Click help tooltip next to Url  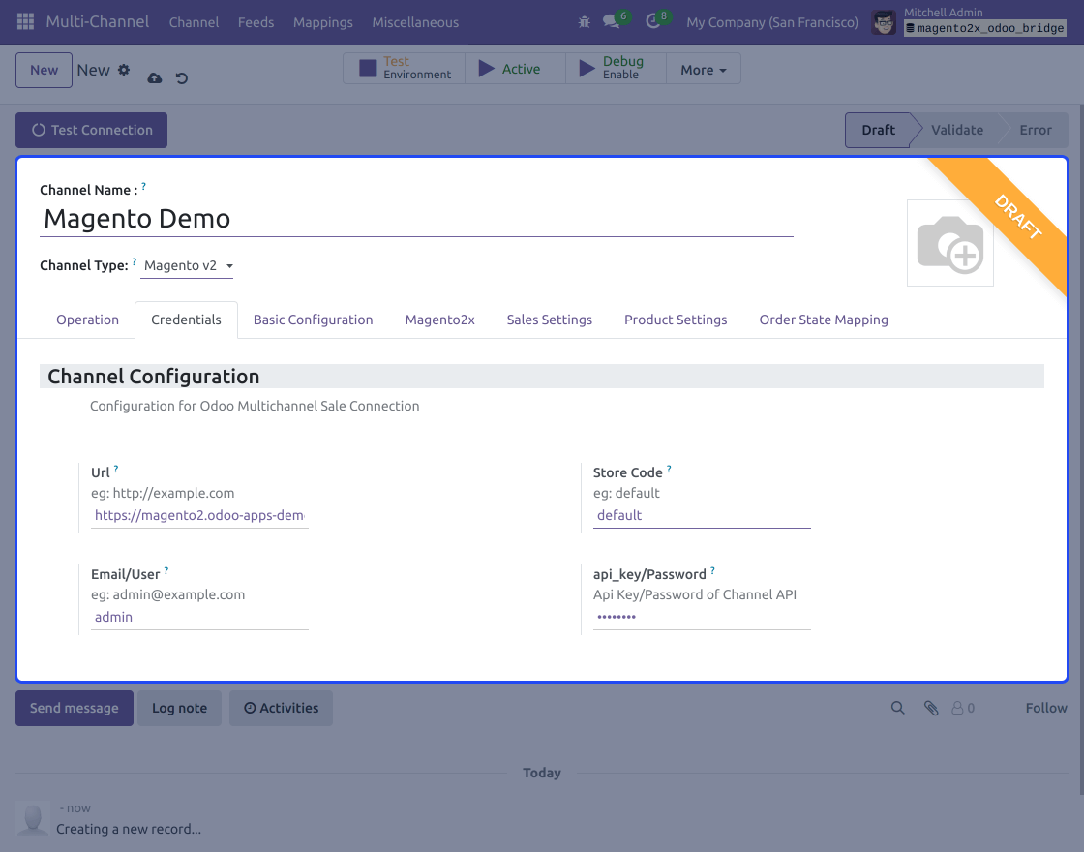tap(115, 469)
